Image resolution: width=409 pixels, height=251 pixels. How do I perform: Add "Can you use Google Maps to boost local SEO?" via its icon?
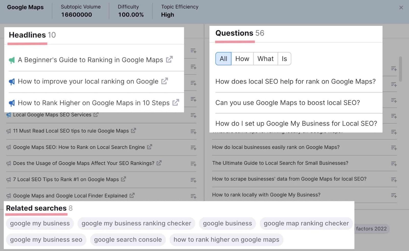tap(394, 100)
